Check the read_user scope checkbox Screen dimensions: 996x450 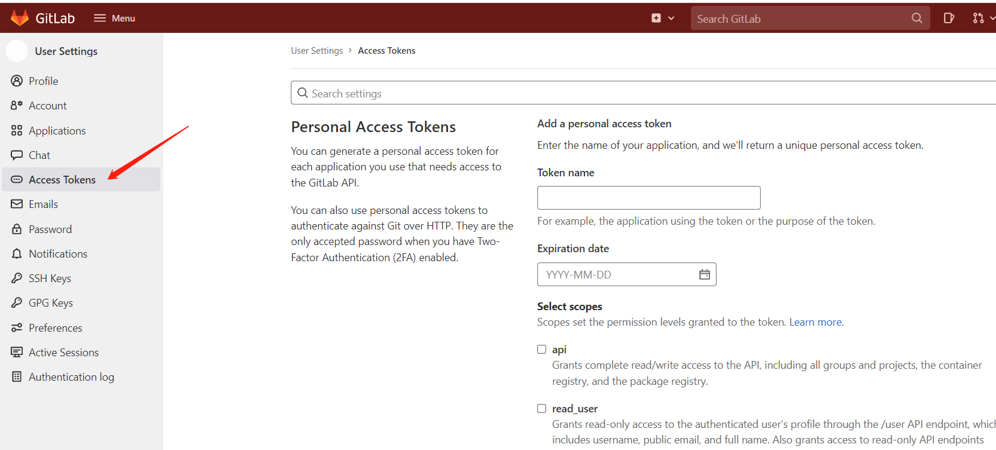pyautogui.click(x=542, y=409)
